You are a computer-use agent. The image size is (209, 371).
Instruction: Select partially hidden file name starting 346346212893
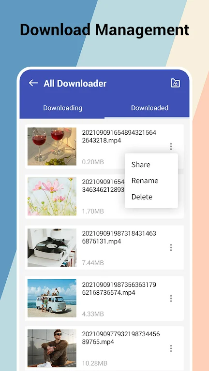(103, 189)
